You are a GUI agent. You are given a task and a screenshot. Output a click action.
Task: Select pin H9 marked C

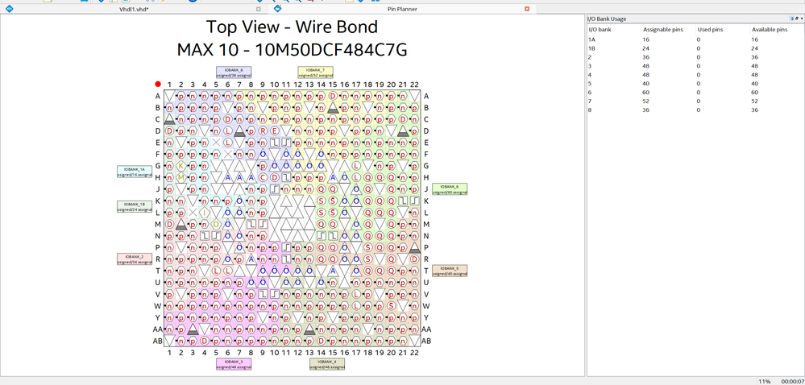pos(263,178)
